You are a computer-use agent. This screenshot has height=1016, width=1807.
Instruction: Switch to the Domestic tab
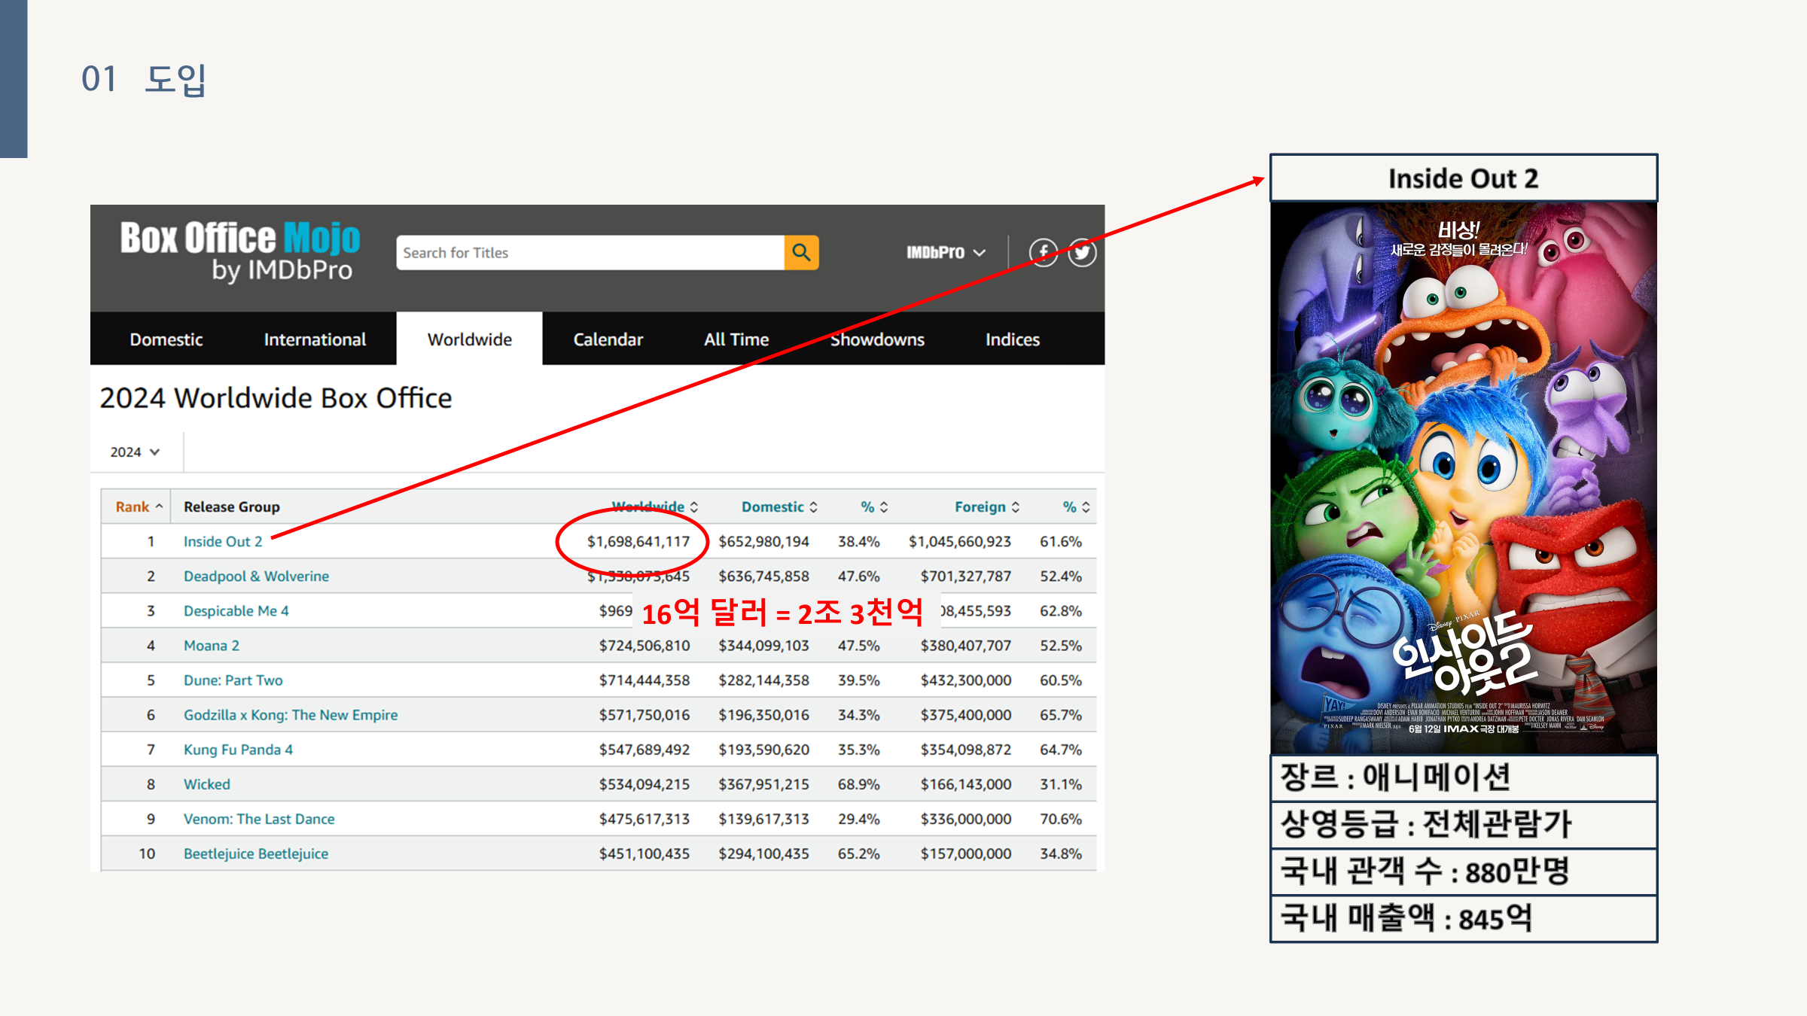coord(166,339)
